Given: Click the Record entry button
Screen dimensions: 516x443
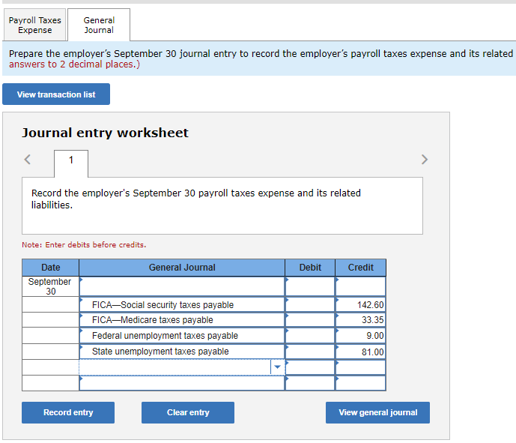Looking at the screenshot, I should click(68, 412).
